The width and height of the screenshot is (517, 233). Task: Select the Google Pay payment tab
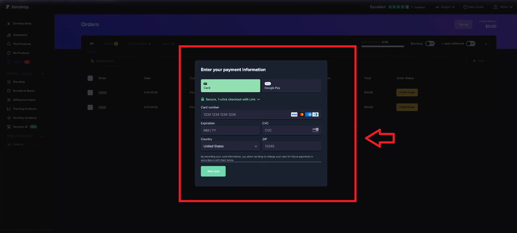click(292, 86)
